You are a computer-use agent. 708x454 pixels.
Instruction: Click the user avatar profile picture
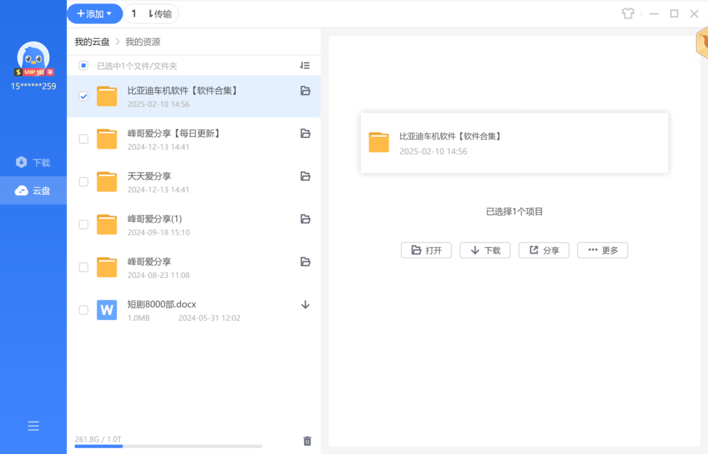coord(33,58)
